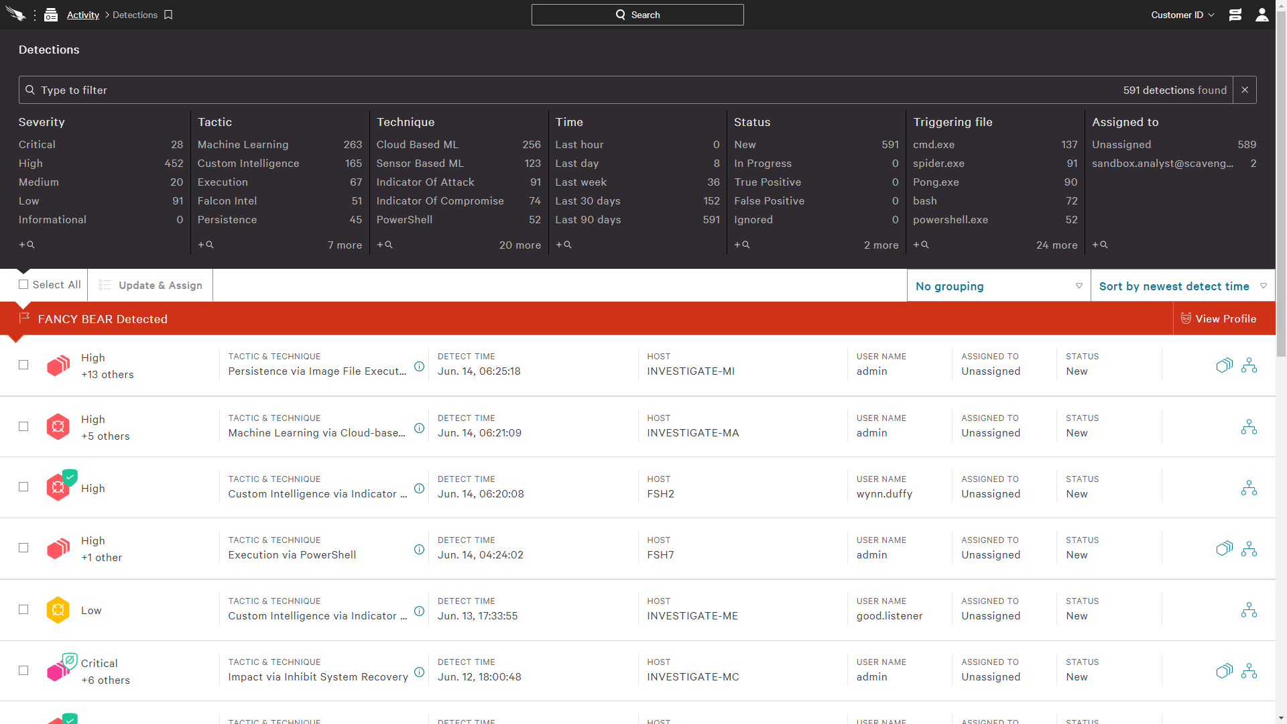Click the add-filter icon under Technique

pyautogui.click(x=385, y=245)
